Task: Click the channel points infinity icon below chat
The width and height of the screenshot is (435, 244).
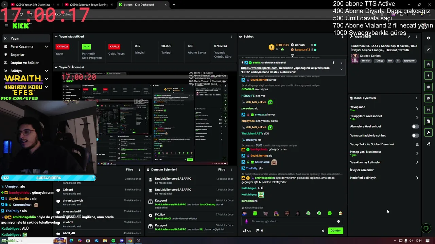Action: point(247,231)
